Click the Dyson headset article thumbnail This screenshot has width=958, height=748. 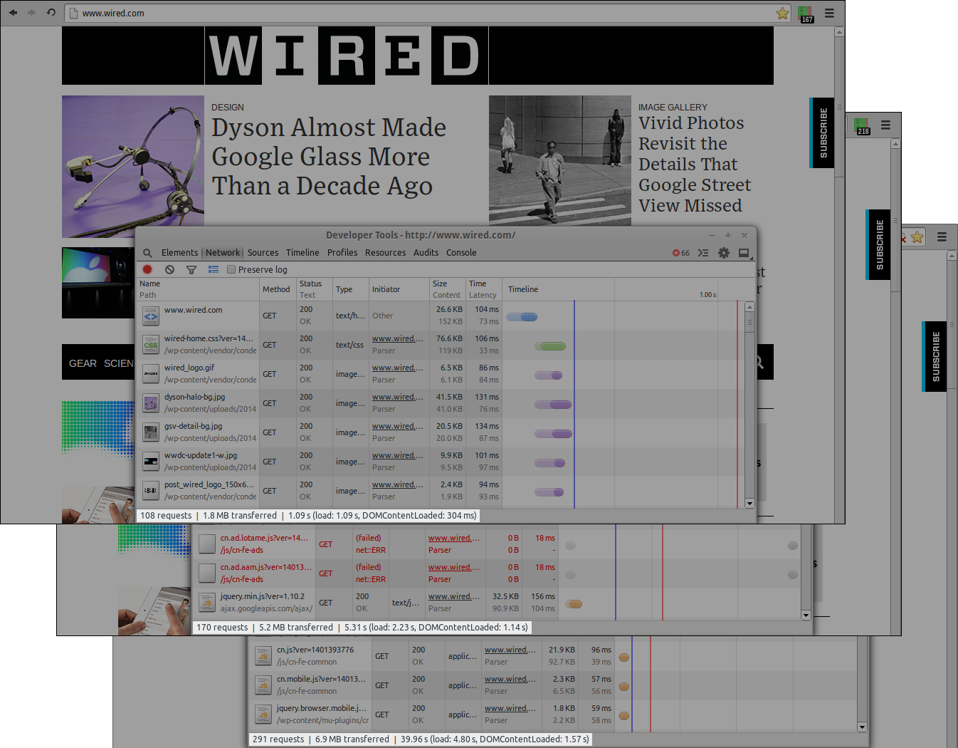point(133,167)
